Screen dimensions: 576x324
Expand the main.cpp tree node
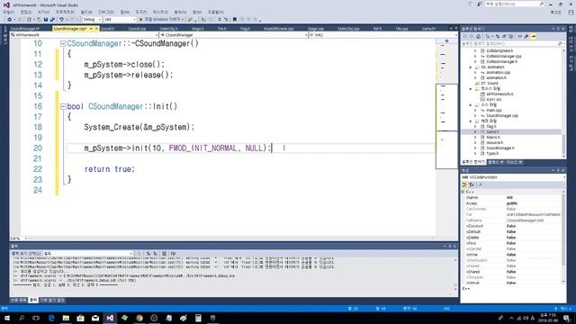pos(475,110)
